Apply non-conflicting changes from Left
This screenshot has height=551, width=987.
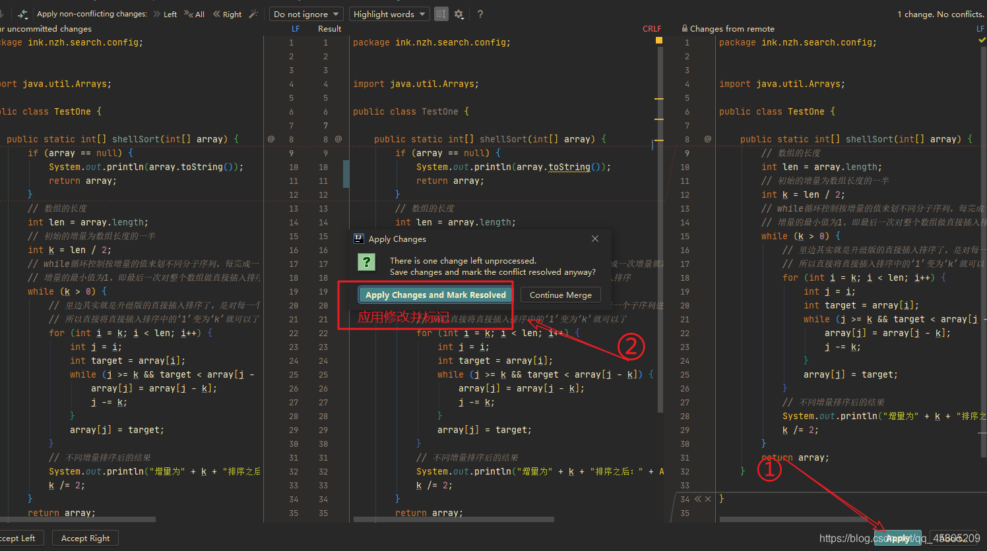[165, 14]
